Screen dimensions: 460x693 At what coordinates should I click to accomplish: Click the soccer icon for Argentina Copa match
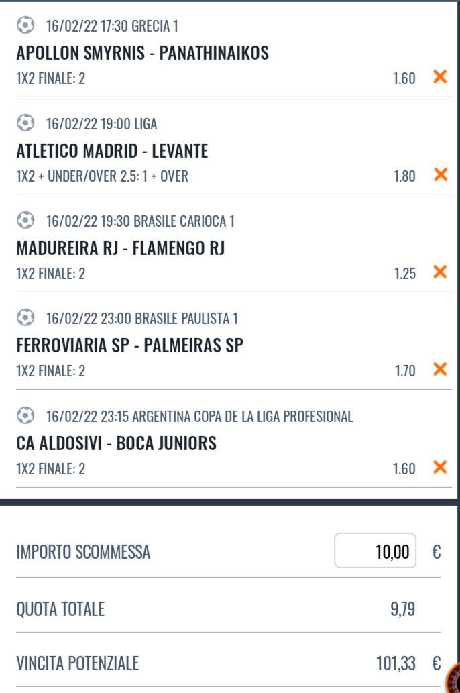tap(25, 415)
